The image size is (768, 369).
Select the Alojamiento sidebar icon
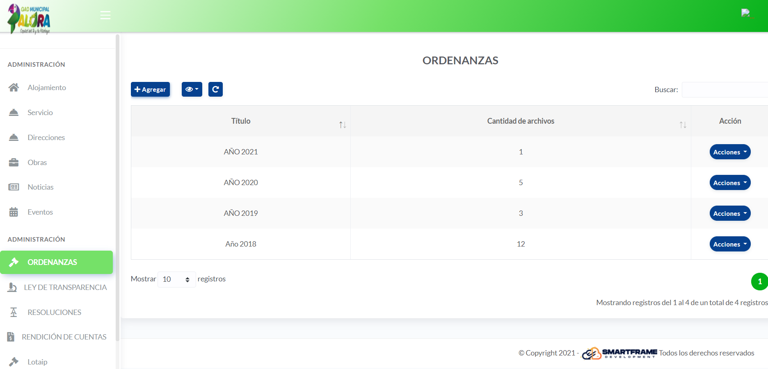coord(14,87)
